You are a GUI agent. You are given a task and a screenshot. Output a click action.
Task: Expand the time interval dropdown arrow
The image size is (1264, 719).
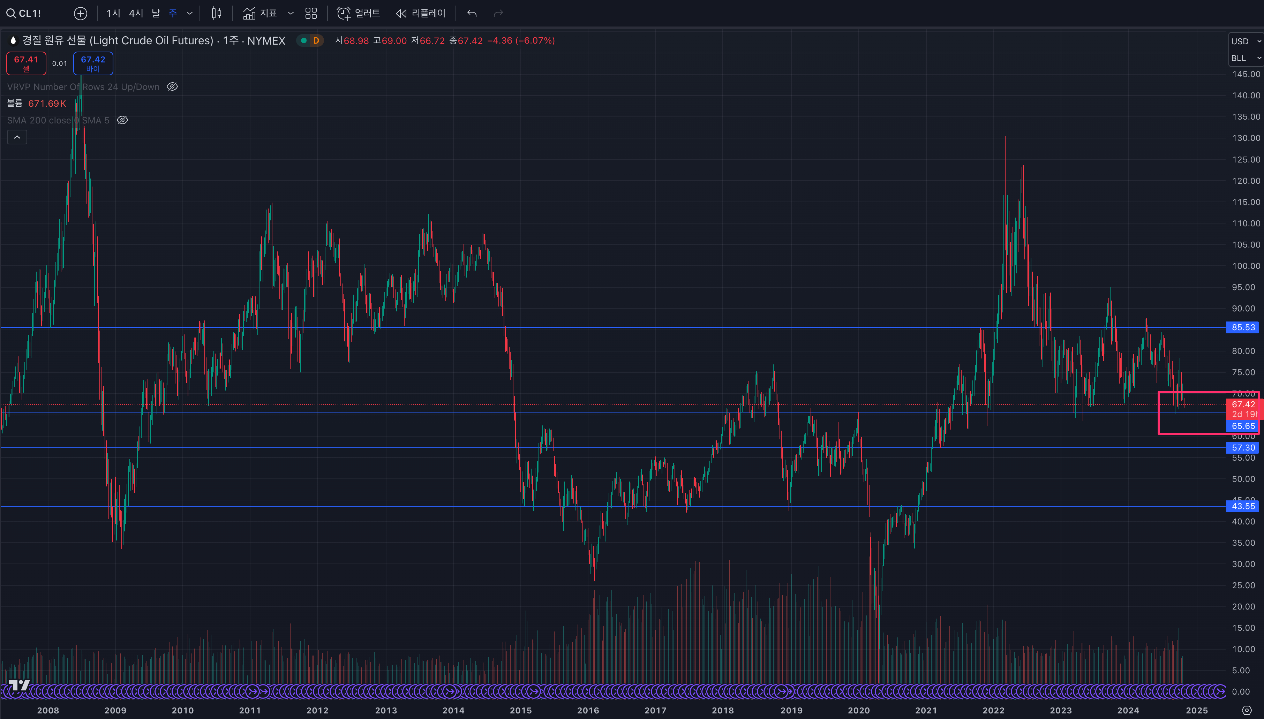pos(190,13)
